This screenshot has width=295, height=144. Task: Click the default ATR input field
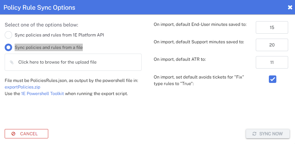[x=272, y=62]
